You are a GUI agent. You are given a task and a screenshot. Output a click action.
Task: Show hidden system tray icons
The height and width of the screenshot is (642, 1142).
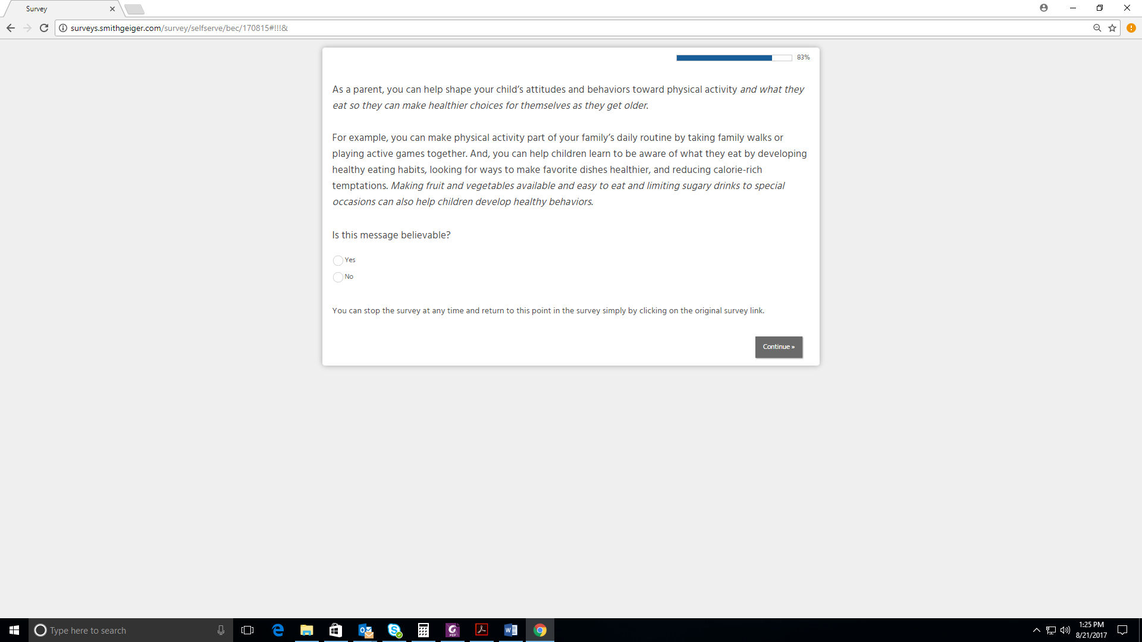(x=1036, y=630)
